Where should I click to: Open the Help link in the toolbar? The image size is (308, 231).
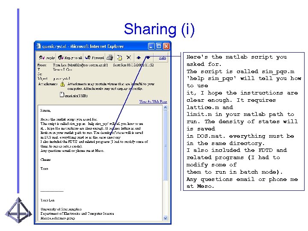pos(163,58)
